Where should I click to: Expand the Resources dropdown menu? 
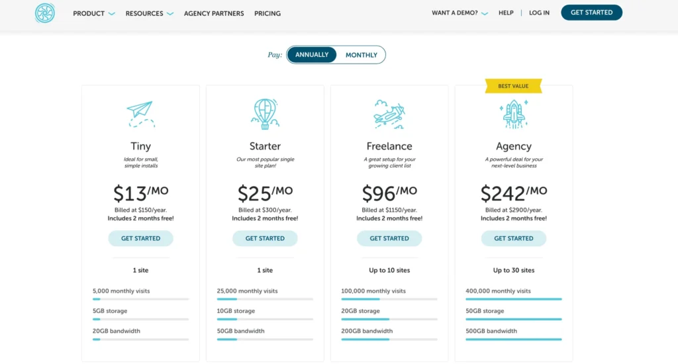click(150, 13)
